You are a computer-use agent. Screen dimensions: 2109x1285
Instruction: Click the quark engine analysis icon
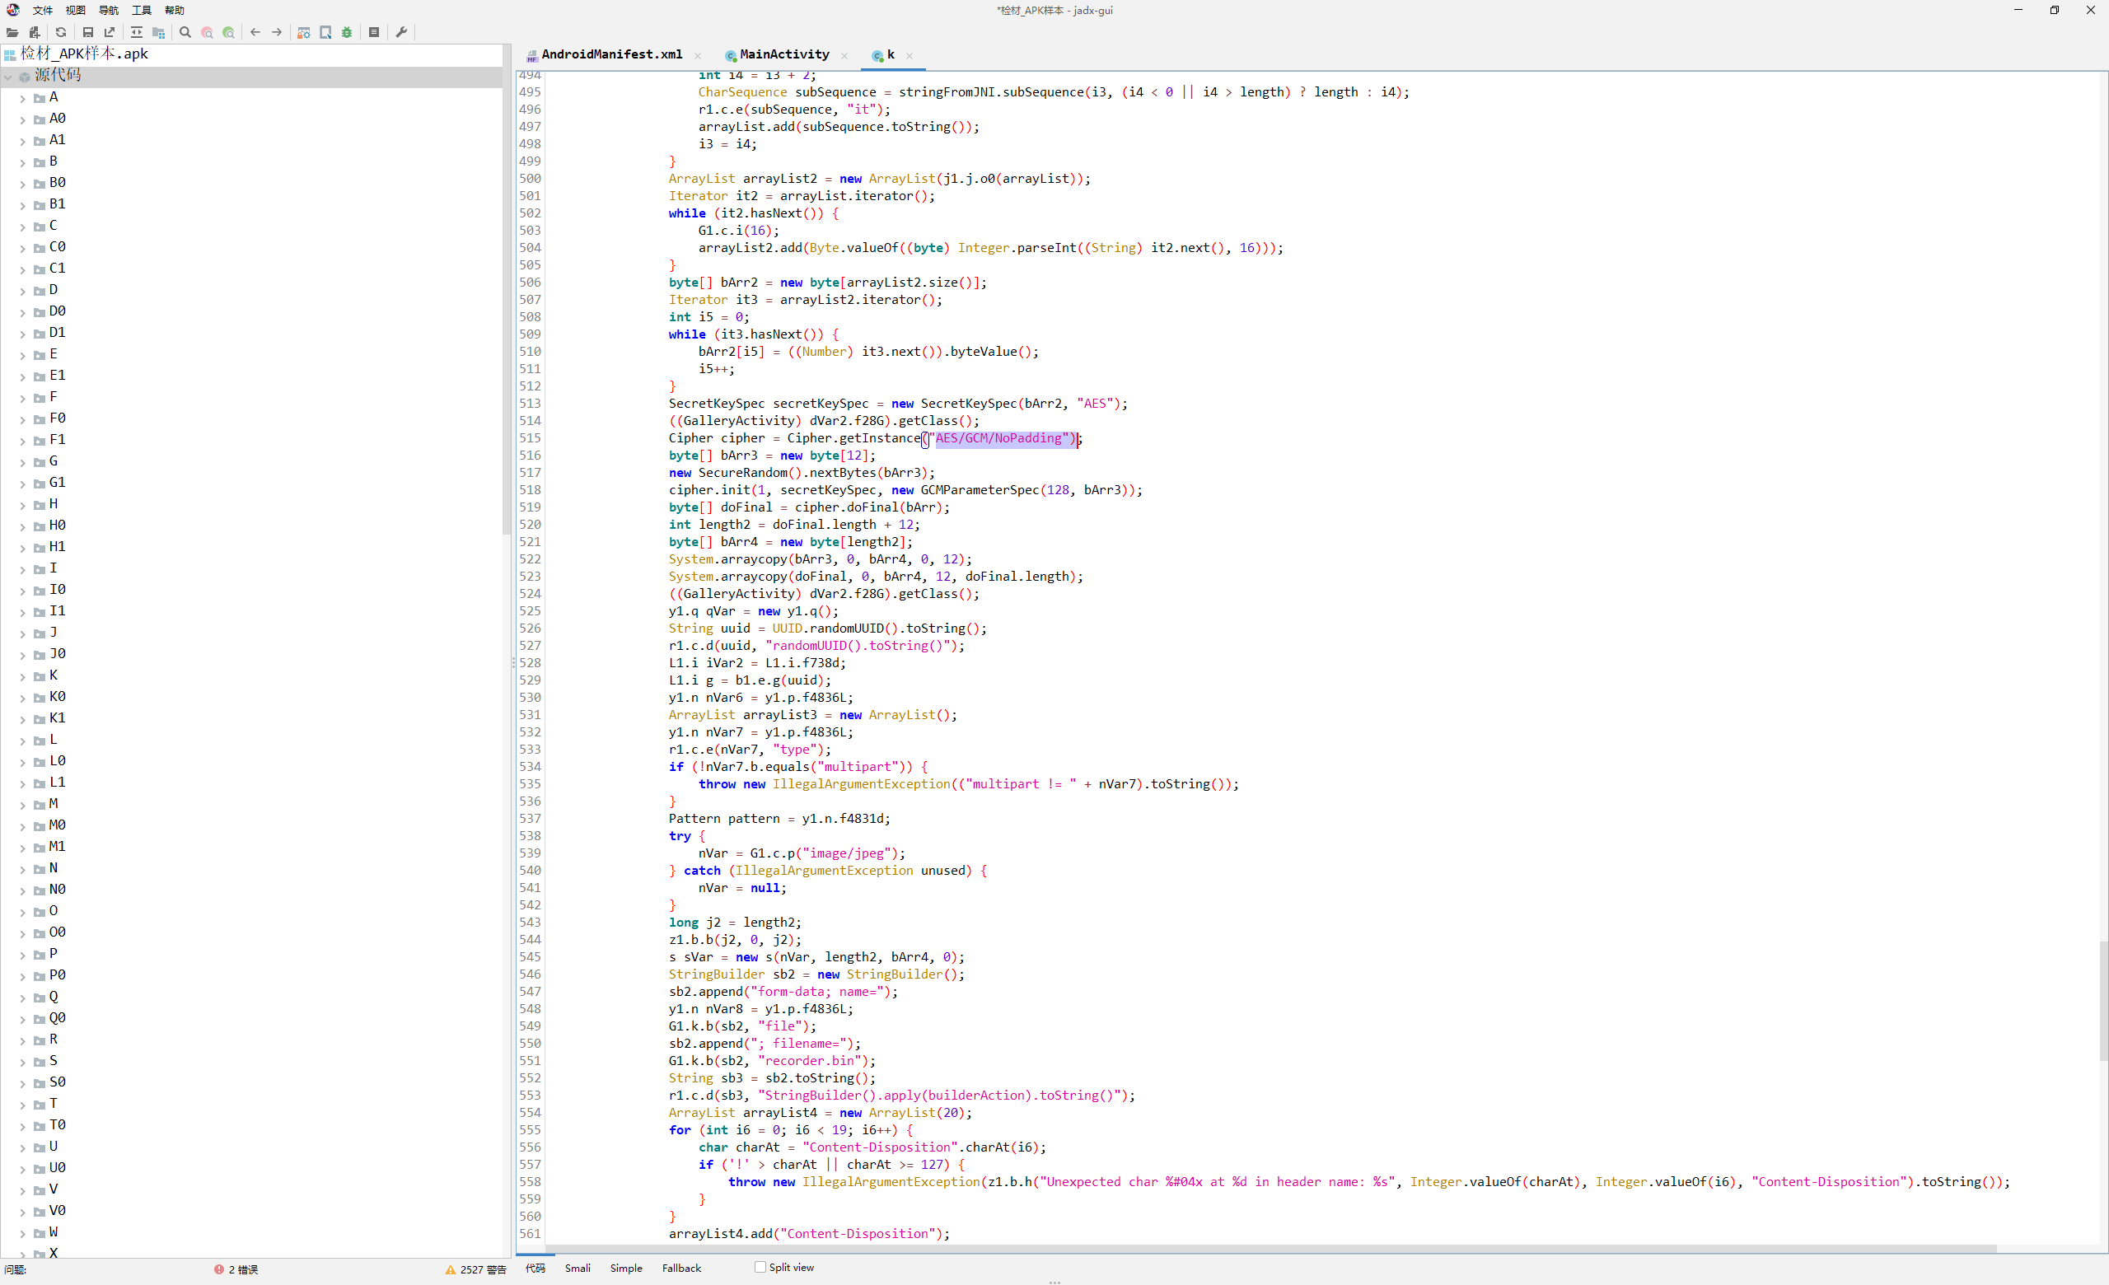325,32
